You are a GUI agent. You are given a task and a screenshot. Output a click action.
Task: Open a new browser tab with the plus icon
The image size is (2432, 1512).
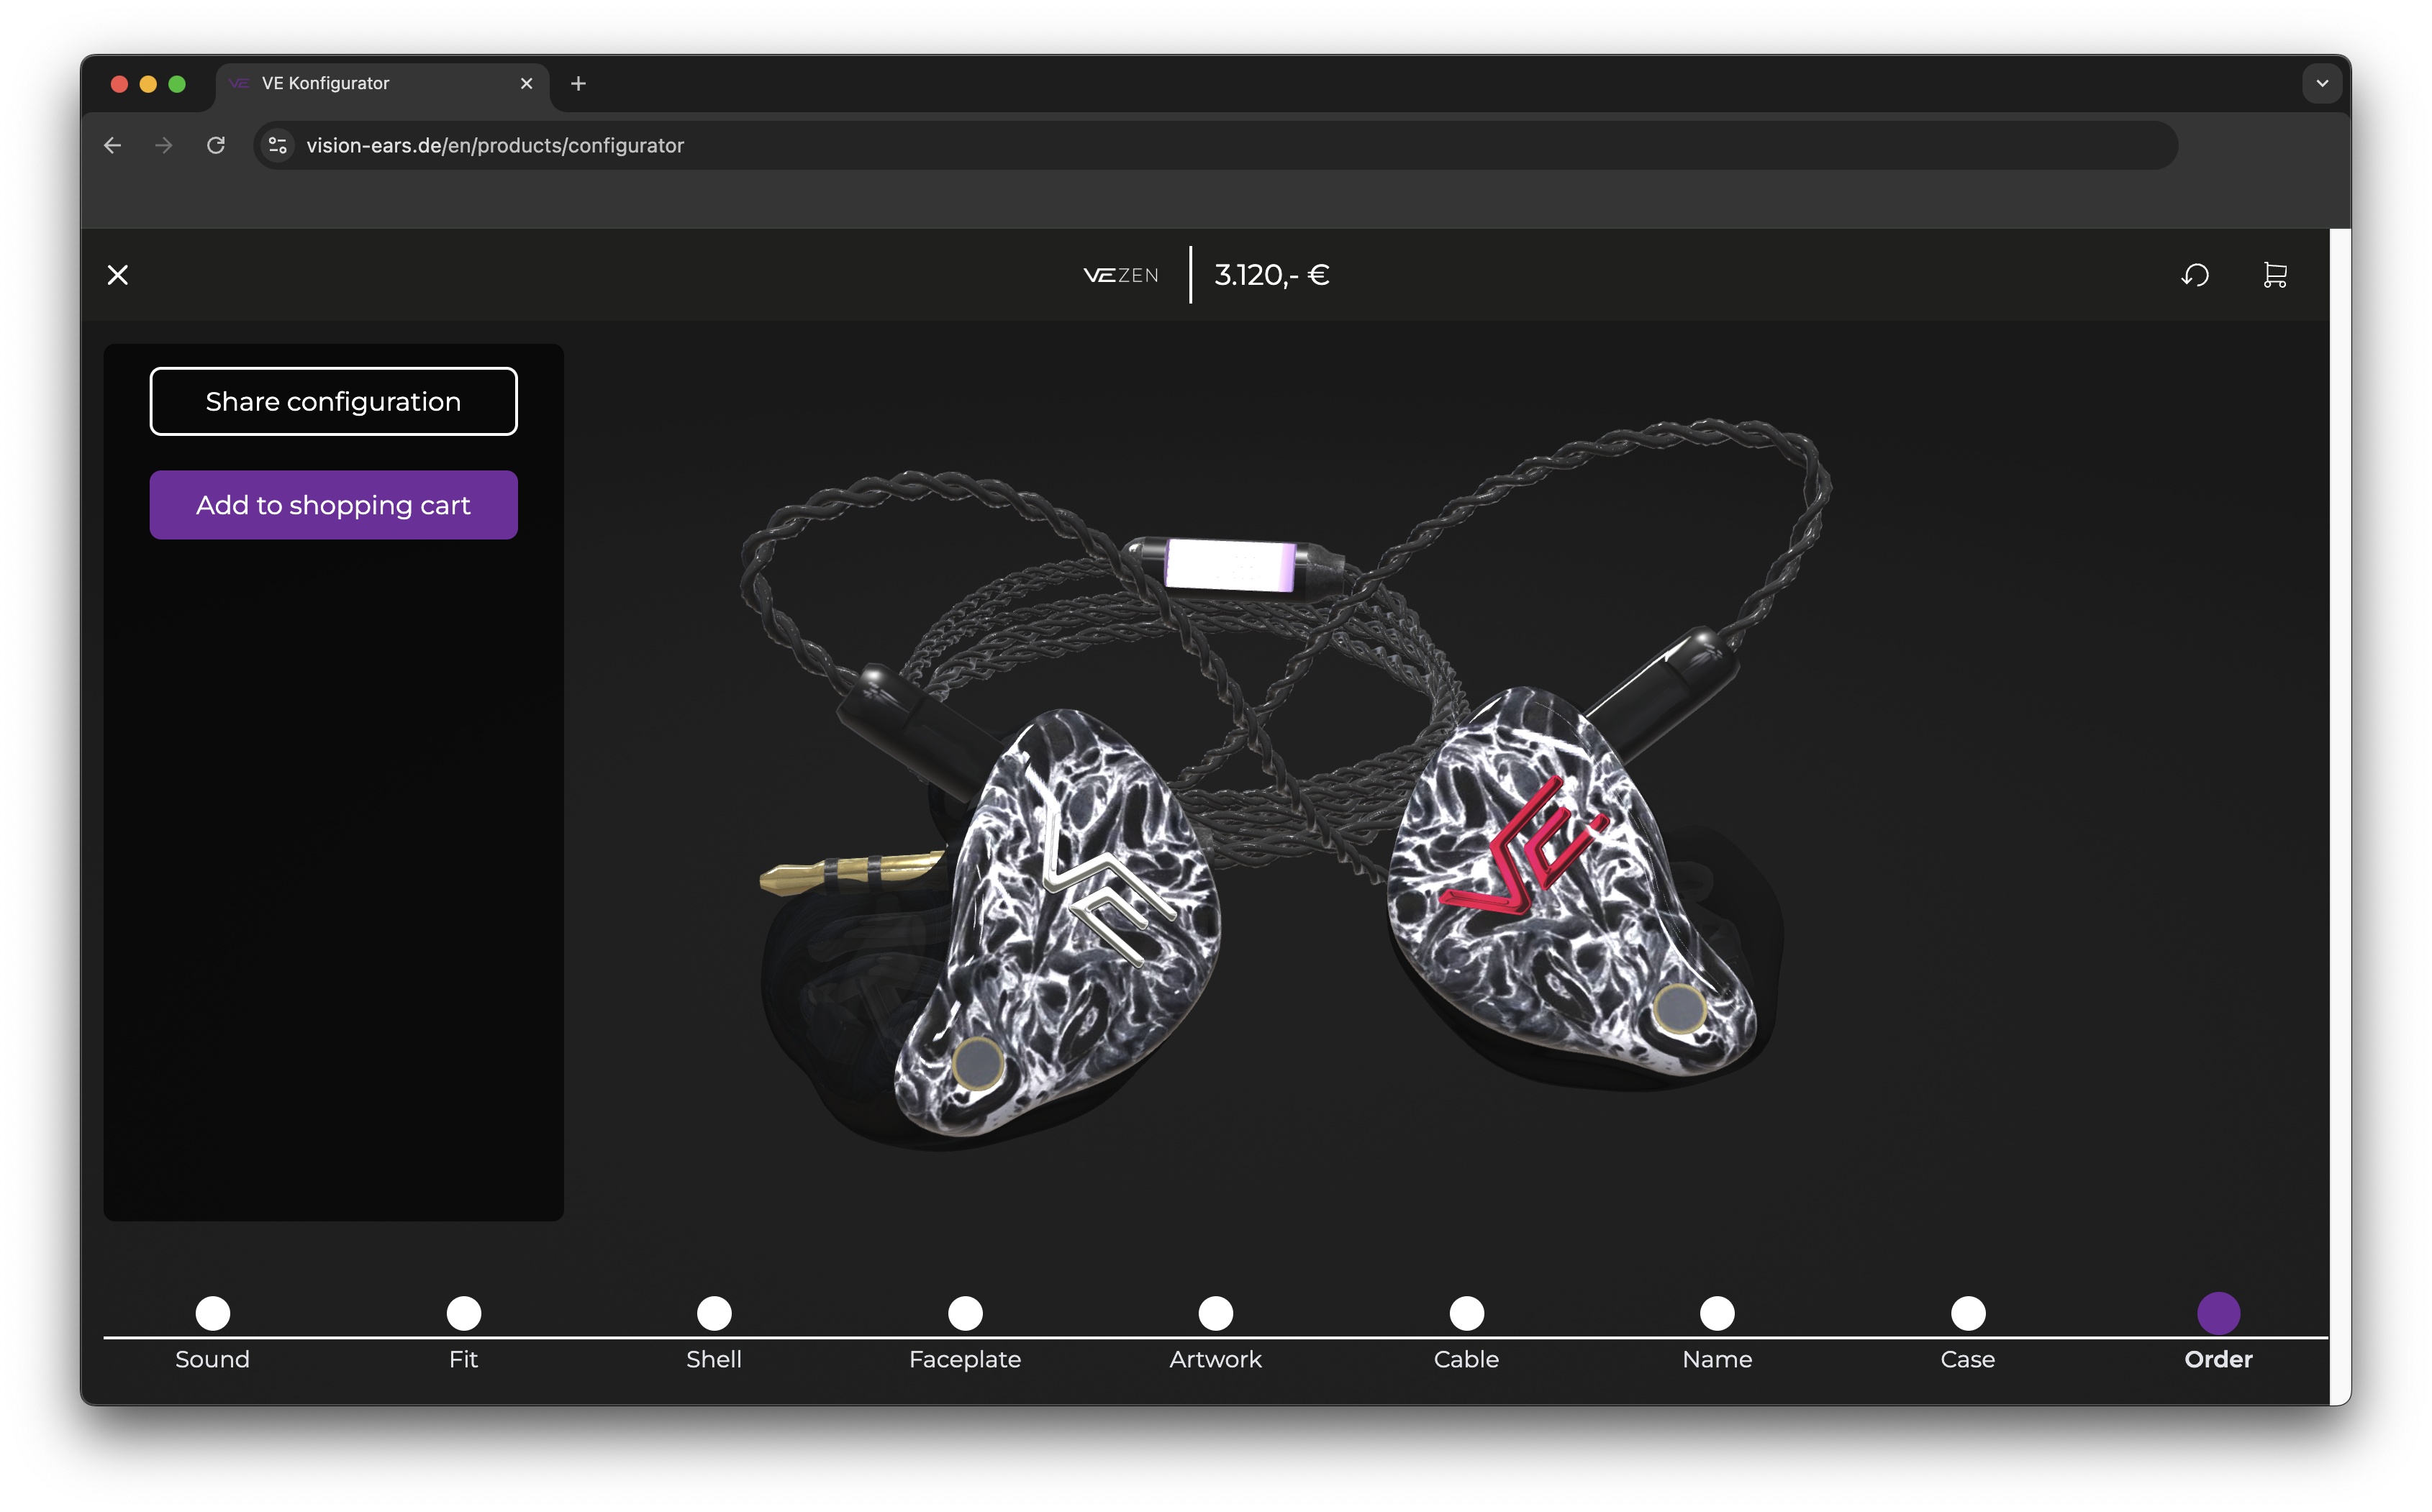click(578, 84)
